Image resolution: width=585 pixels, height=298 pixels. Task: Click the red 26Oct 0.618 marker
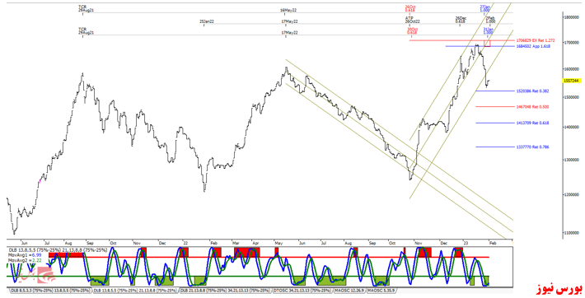pyautogui.click(x=409, y=8)
